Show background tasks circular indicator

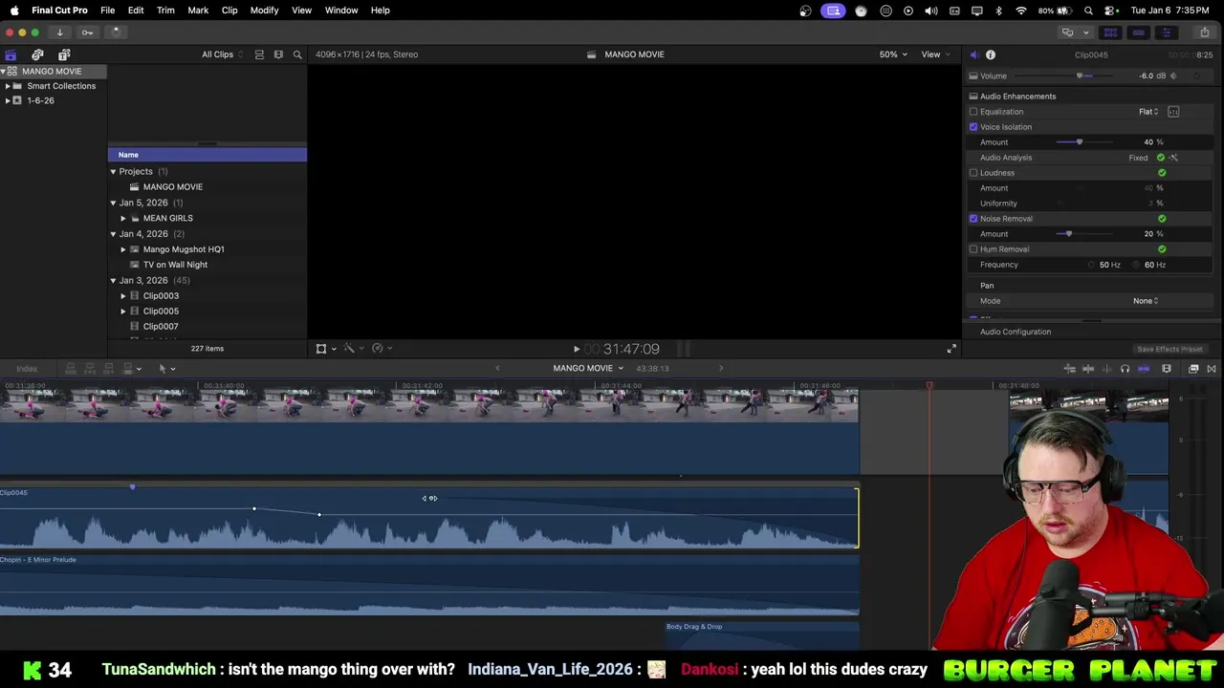(x=116, y=32)
